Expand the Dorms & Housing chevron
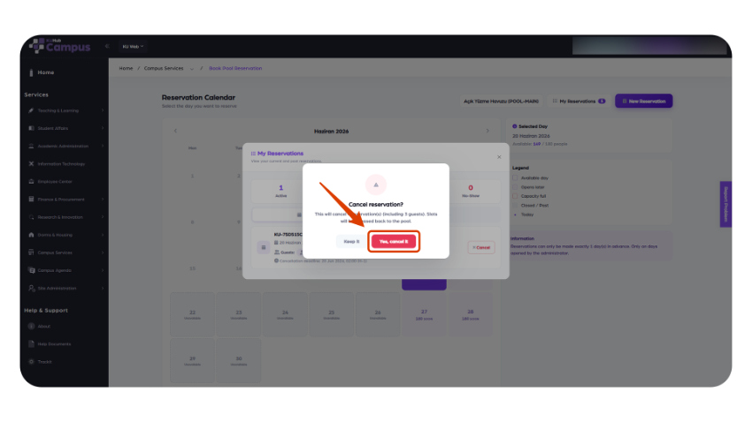Viewport: 752px width, 422px height. [x=103, y=235]
